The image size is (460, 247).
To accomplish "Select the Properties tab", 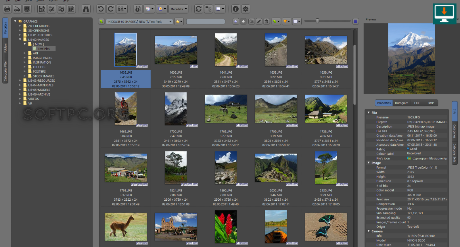I will pos(384,103).
